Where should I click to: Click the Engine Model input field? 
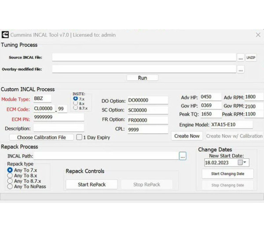pyautogui.click(x=231, y=125)
